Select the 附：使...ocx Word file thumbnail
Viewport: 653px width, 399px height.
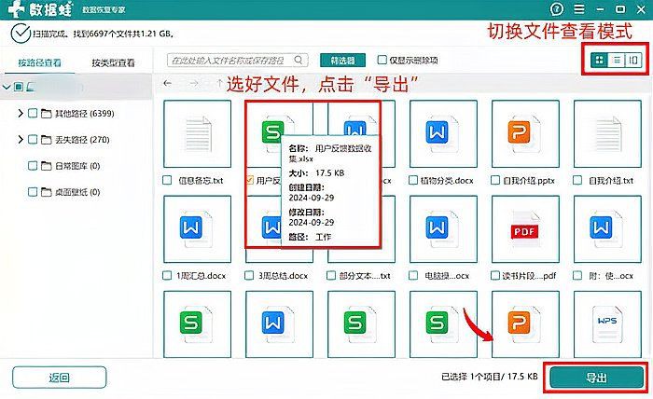click(607, 229)
